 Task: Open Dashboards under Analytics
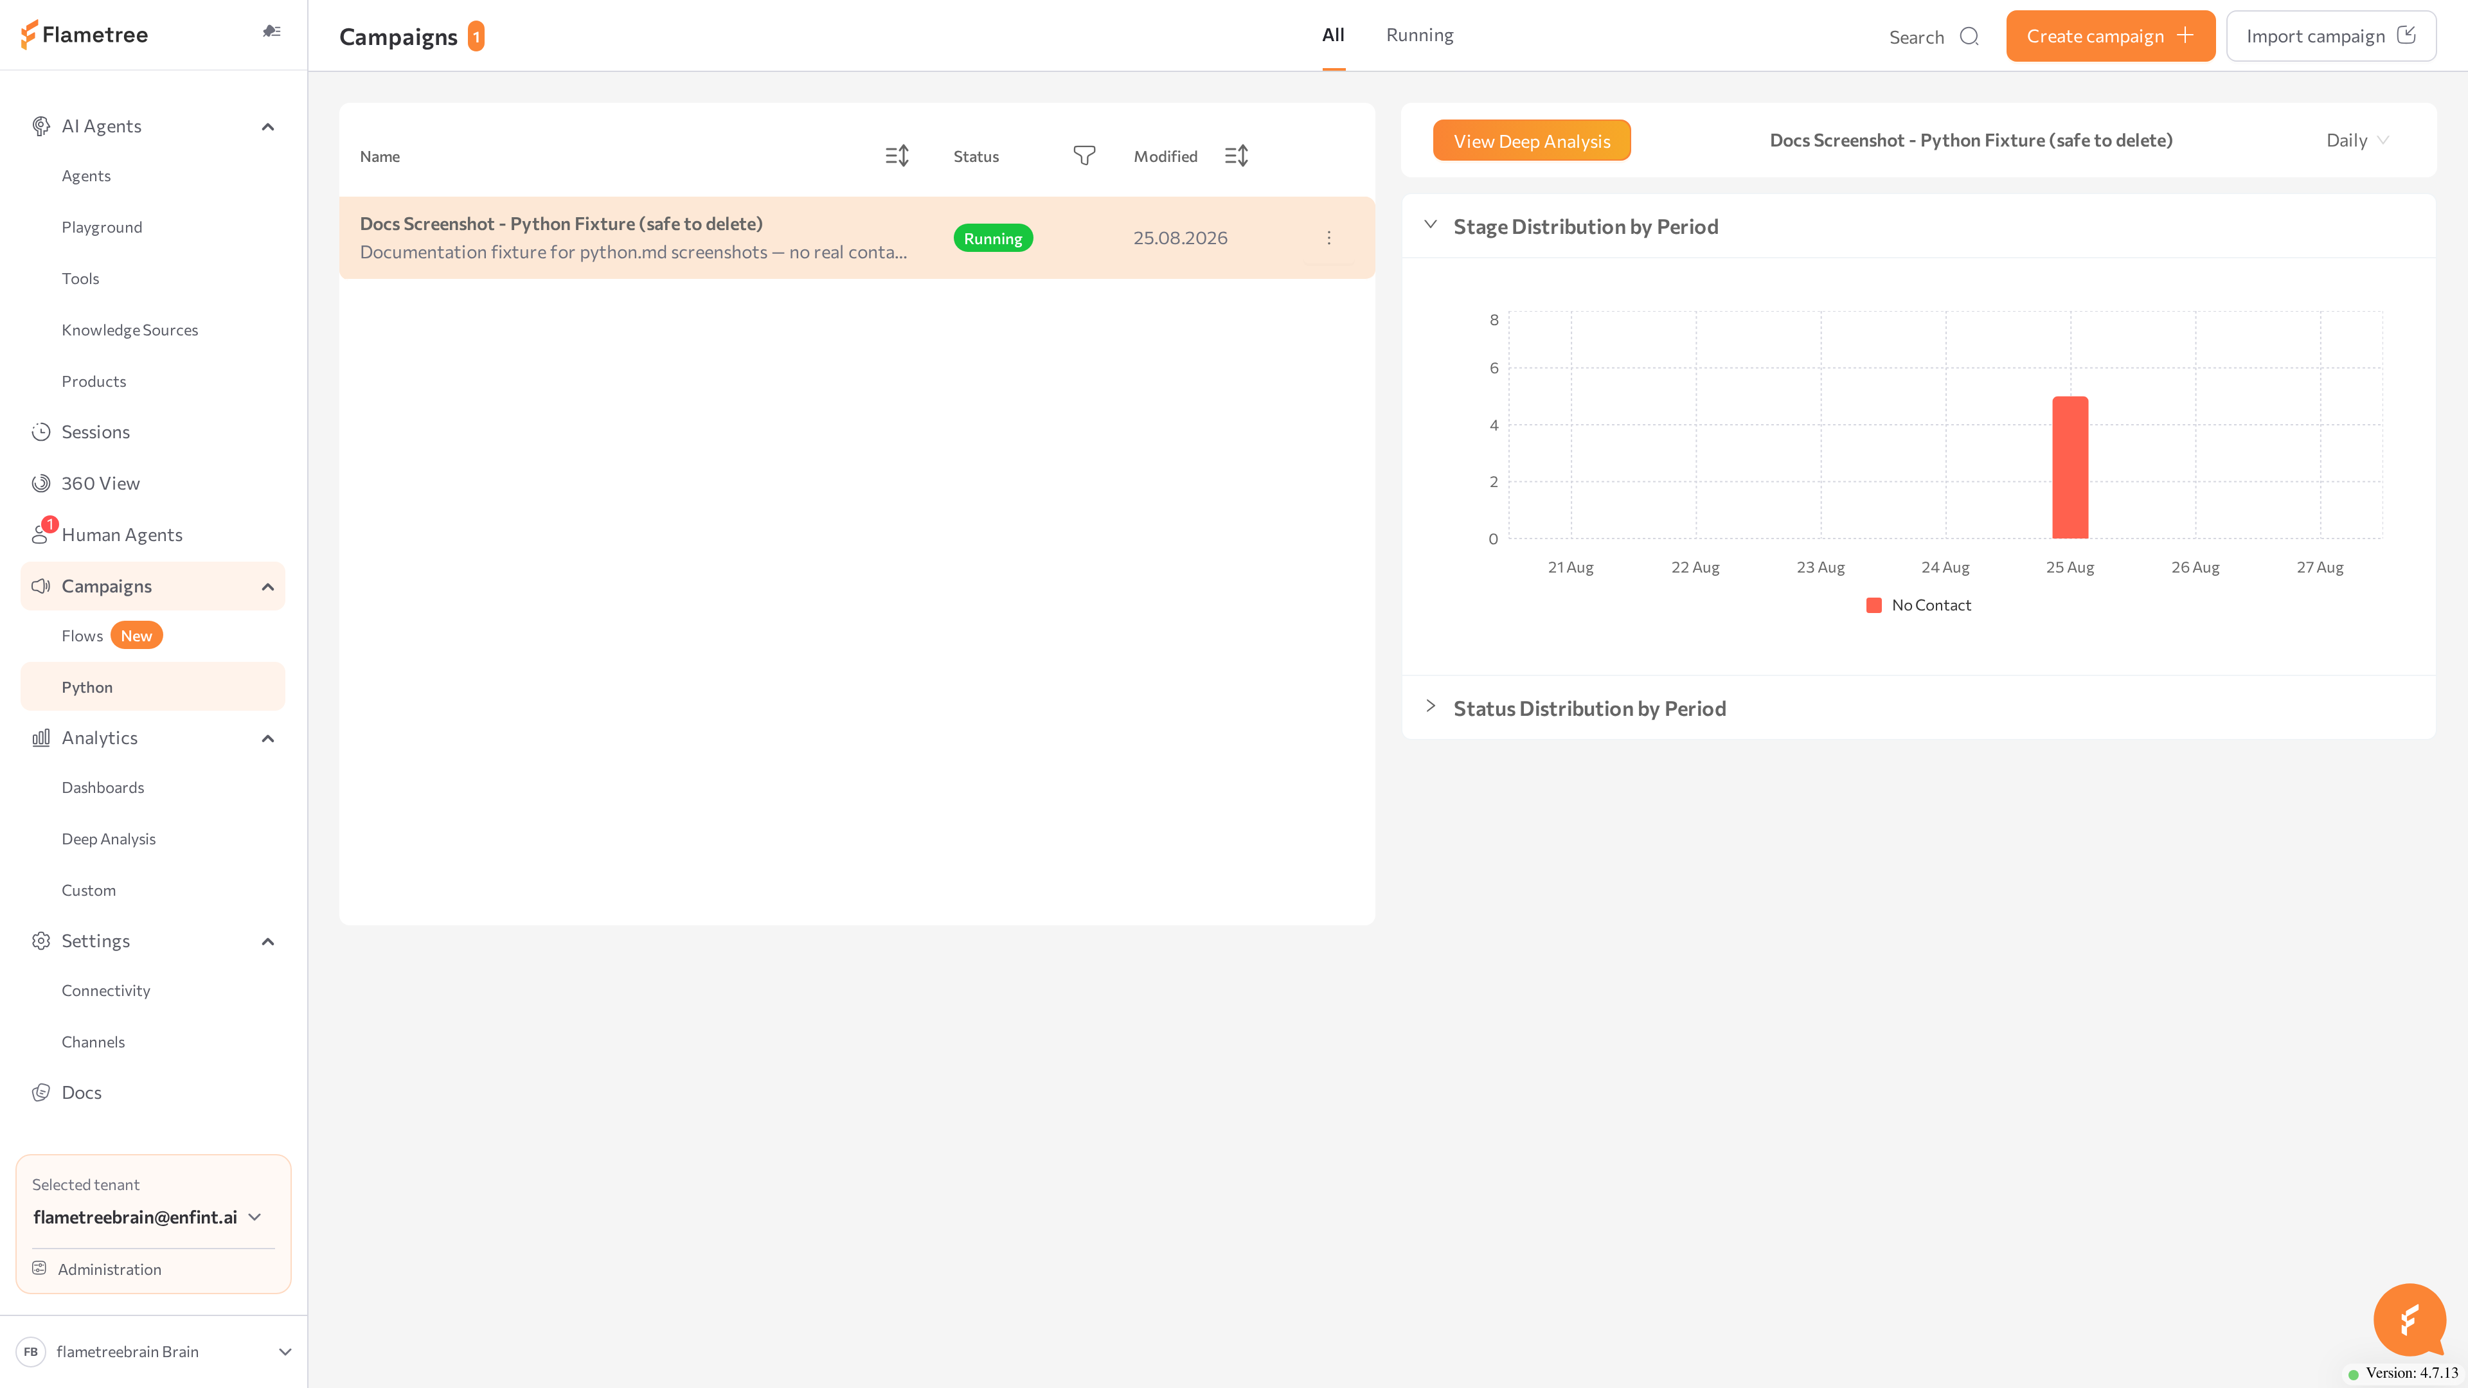click(x=103, y=787)
